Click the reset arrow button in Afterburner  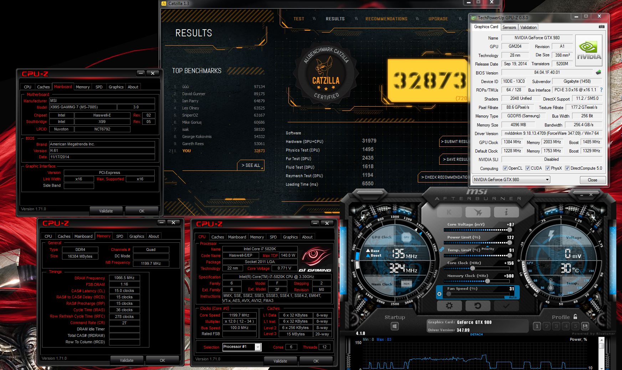(x=478, y=306)
